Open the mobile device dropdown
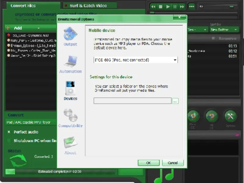The width and height of the screenshot is (244, 183). (135, 60)
